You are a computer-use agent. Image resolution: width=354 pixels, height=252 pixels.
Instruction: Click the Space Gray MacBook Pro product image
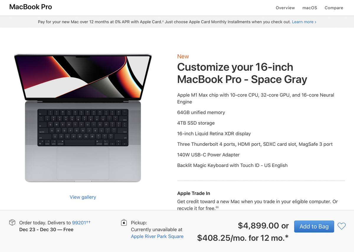click(83, 118)
